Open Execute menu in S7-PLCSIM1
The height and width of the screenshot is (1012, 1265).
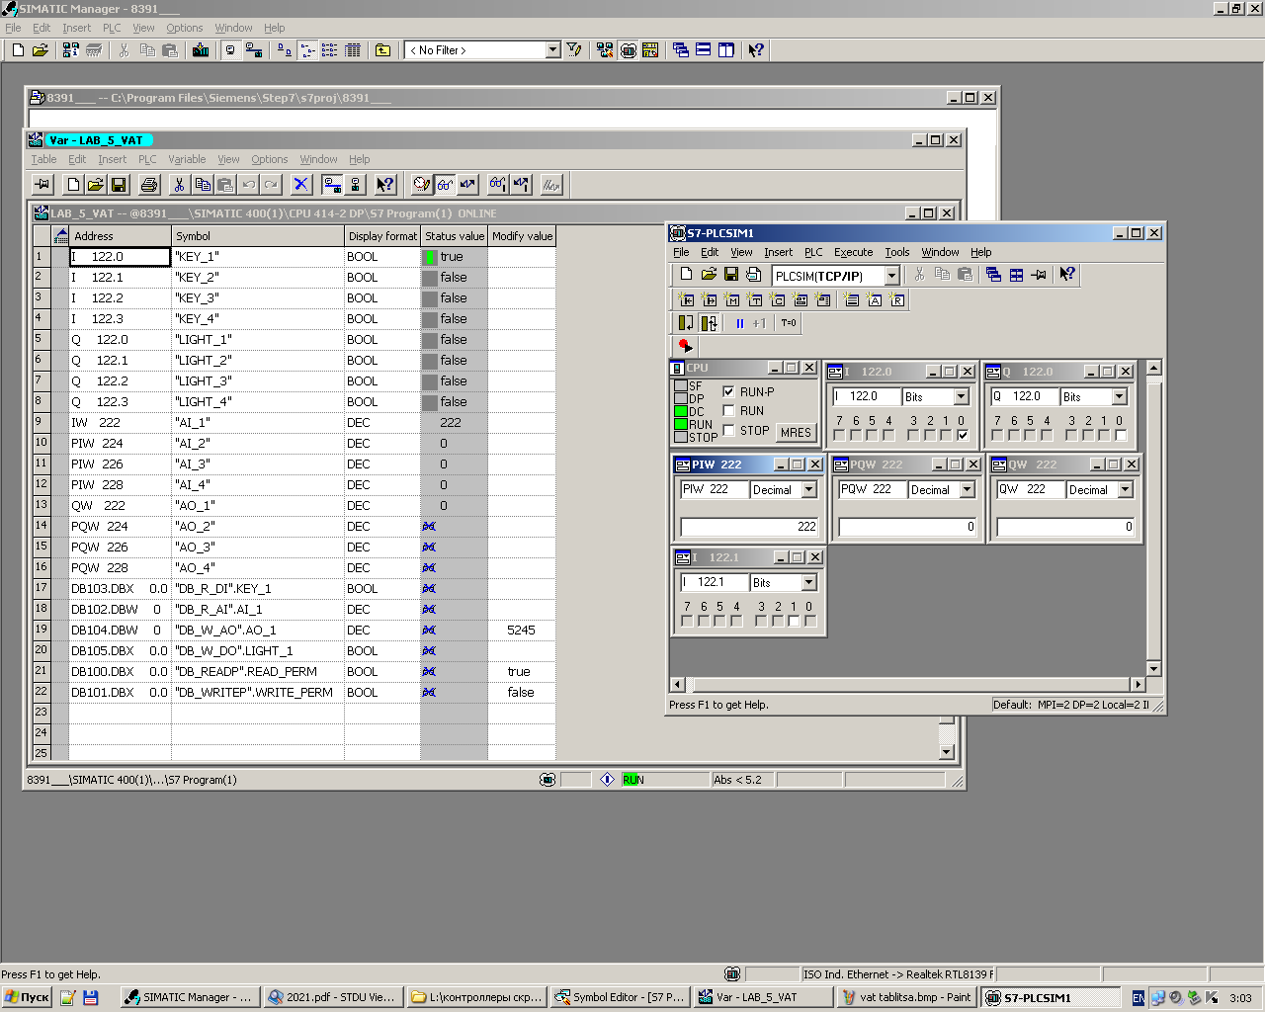click(x=853, y=252)
